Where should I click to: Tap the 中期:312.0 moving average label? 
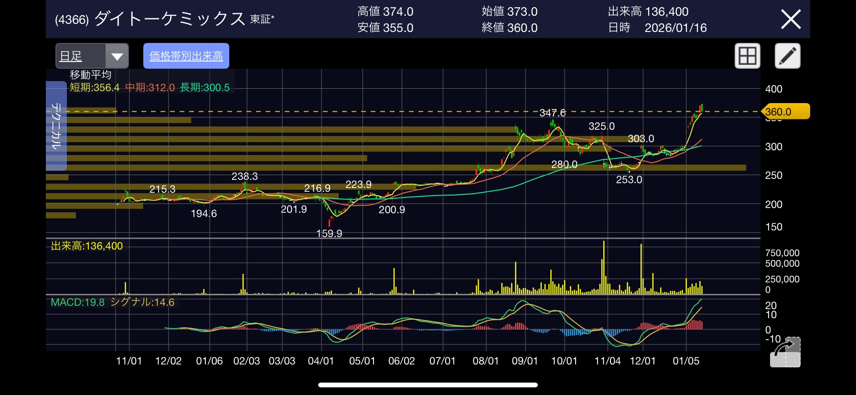pos(150,88)
